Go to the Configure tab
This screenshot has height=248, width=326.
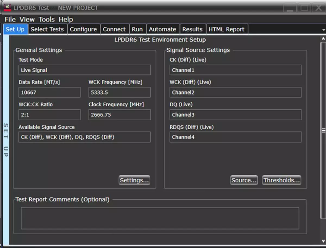click(x=83, y=29)
